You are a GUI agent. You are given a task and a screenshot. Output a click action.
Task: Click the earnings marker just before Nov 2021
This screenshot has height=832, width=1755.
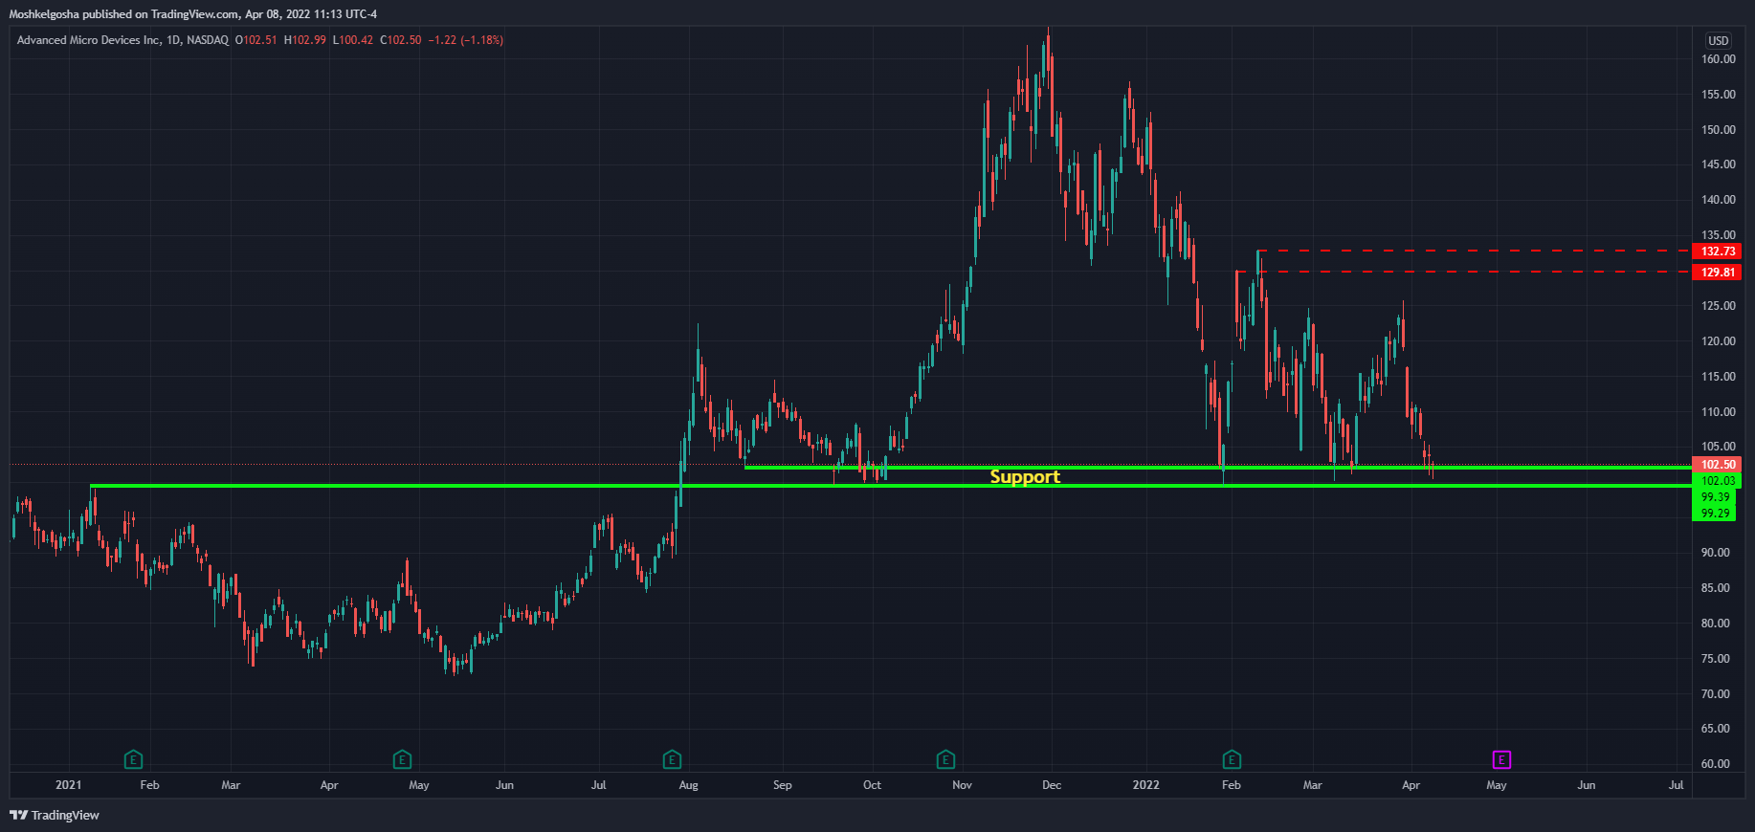pyautogui.click(x=945, y=760)
